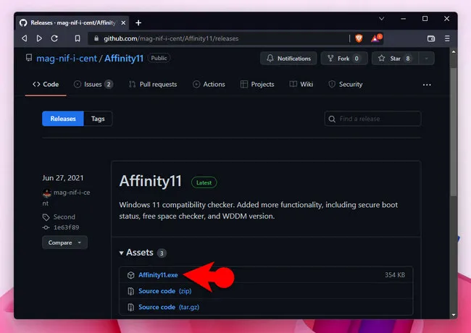471x333 pixels.
Task: Click the Find a release search field
Action: (x=372, y=119)
